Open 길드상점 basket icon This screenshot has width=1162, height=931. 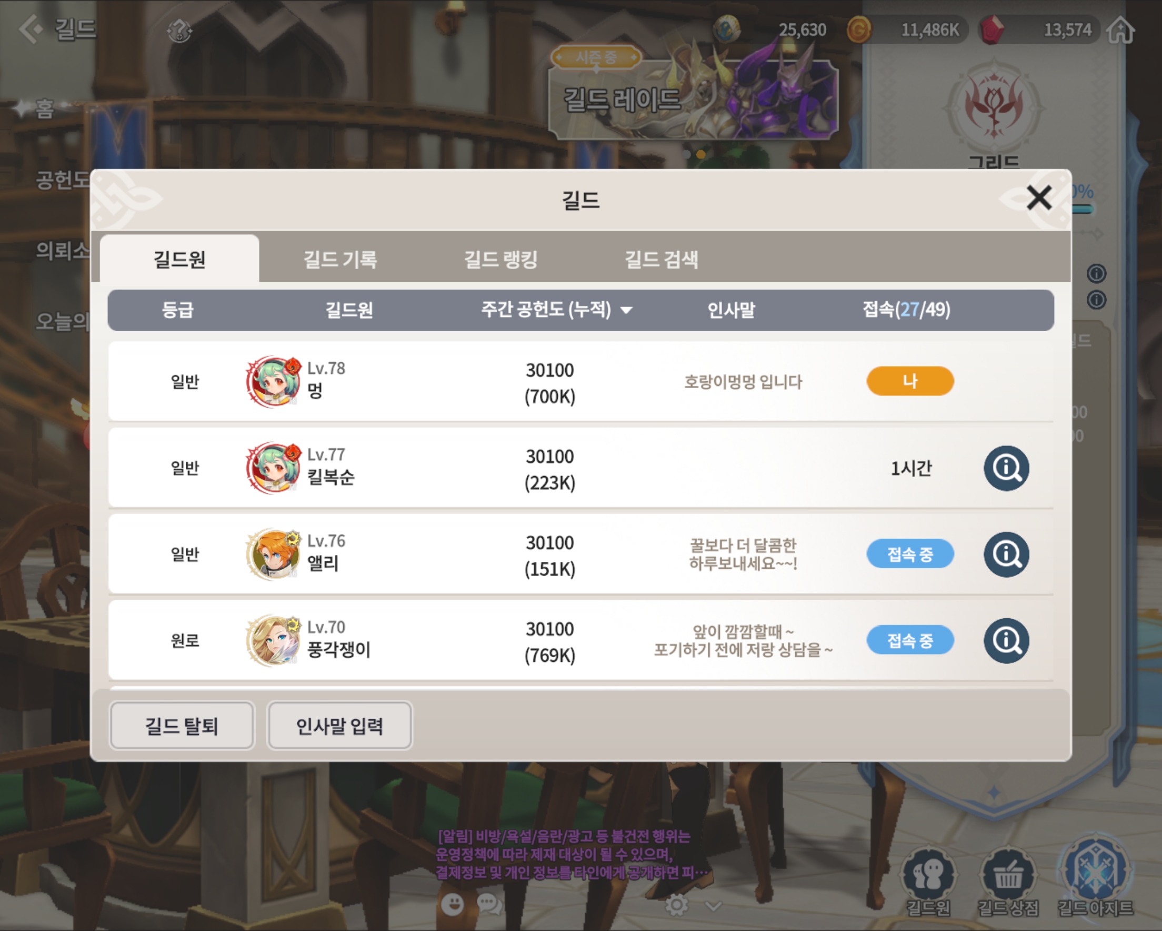(x=1007, y=875)
